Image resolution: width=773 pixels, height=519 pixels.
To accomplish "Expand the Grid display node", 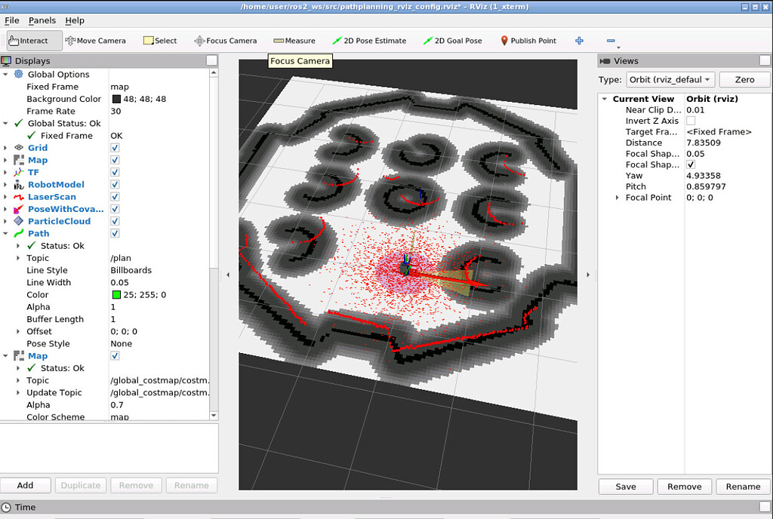I will pos(5,148).
